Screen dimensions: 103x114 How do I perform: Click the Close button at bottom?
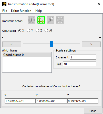point(93,111)
